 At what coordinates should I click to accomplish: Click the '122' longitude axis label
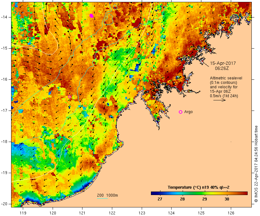click(112, 213)
